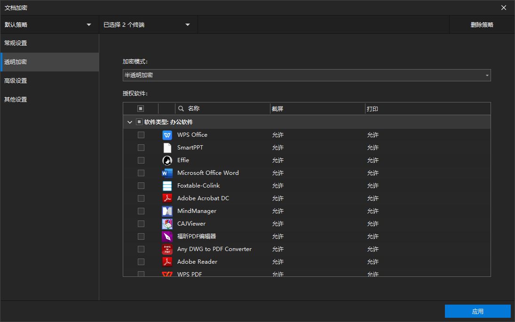Screen dimensions: 515x322
Task: Select the CAJViewer name text
Action: 191,224
